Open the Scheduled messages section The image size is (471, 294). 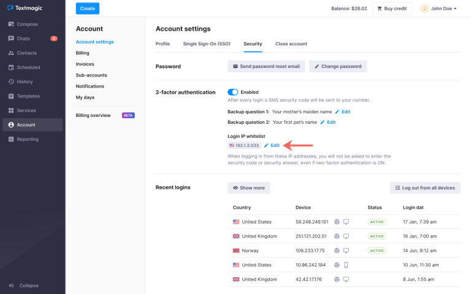(28, 67)
